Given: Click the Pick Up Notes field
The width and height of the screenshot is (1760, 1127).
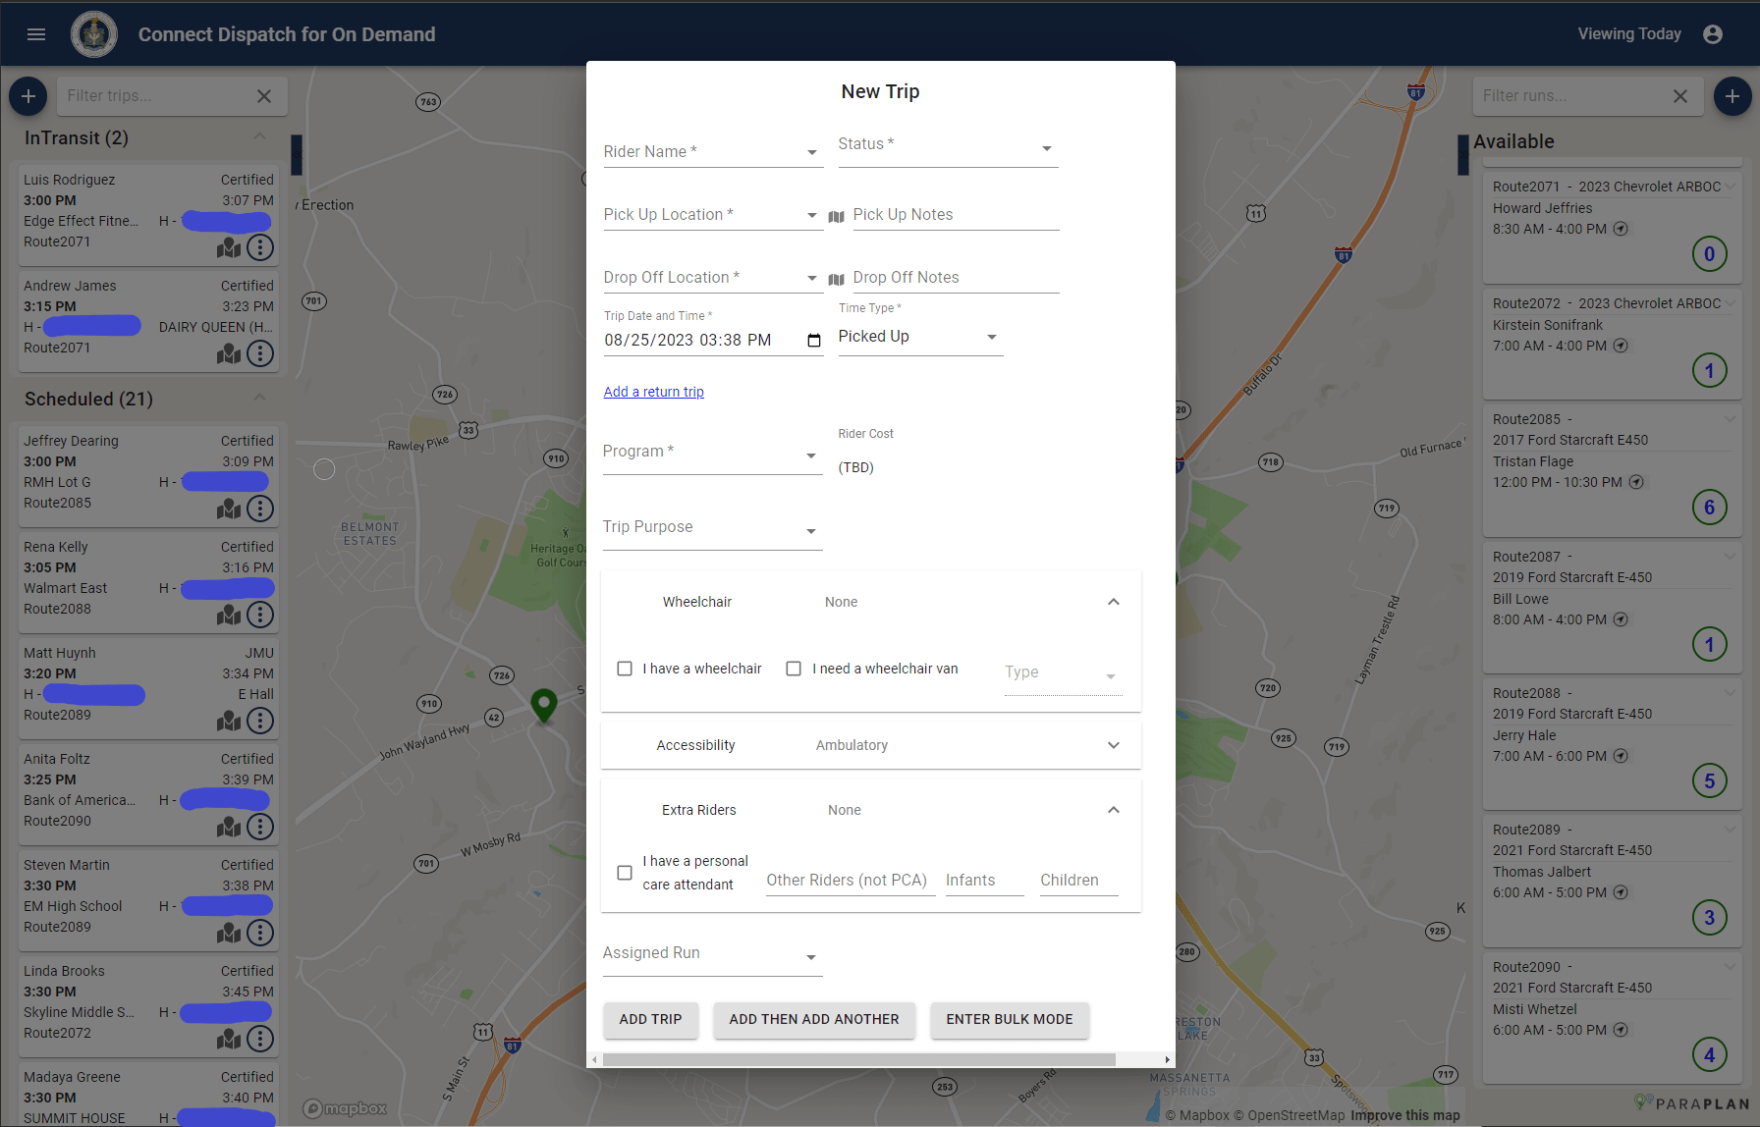Looking at the screenshot, I should 956,215.
